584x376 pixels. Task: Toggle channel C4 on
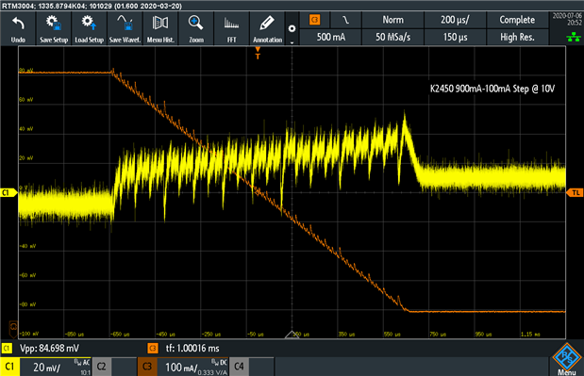[x=239, y=367]
